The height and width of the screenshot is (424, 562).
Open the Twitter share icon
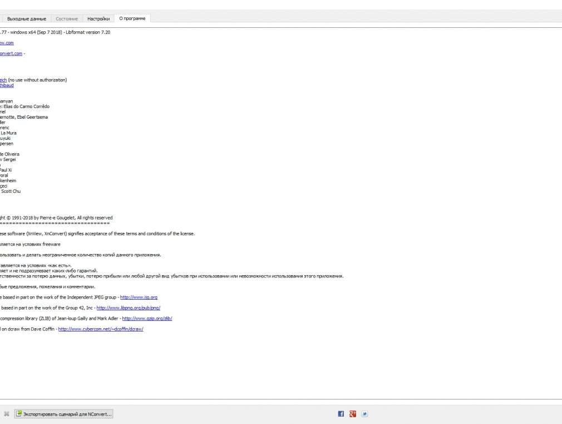tap(364, 414)
